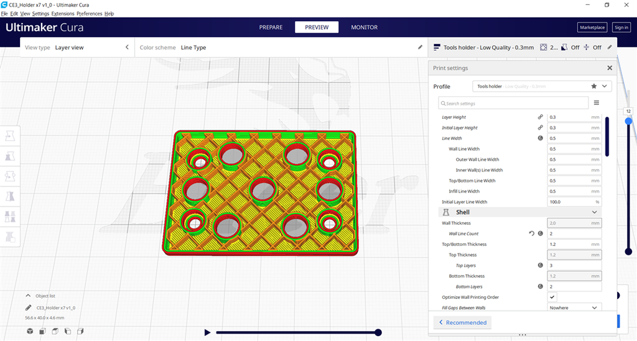
Task: Click the Search settings input field
Action: tap(513, 103)
